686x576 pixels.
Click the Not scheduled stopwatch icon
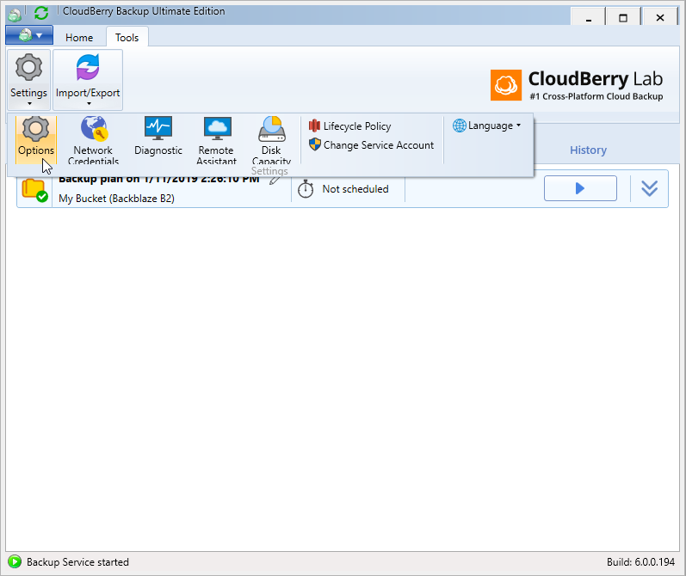[x=306, y=189]
